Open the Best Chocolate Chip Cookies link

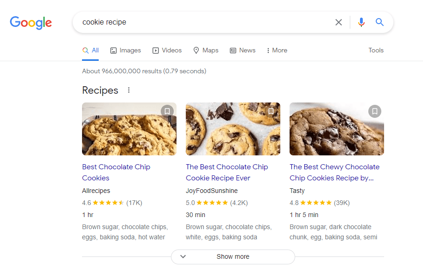(116, 172)
